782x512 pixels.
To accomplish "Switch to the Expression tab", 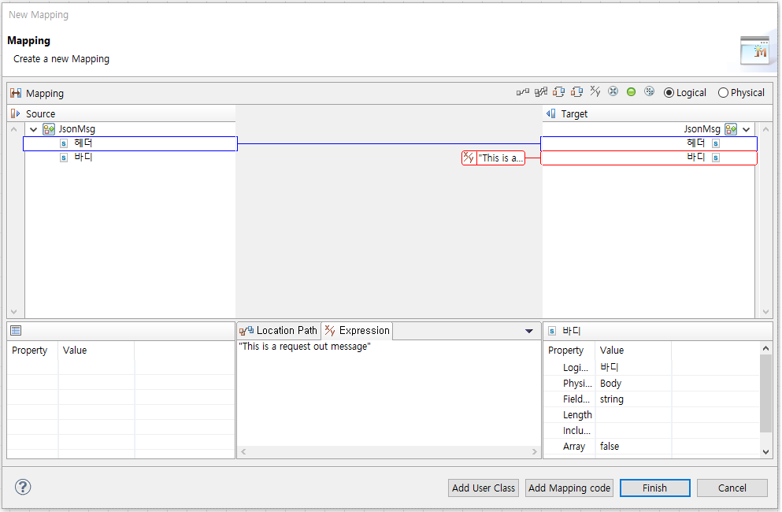I will [x=357, y=330].
